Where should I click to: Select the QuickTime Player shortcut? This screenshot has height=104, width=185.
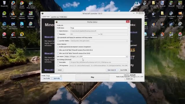pyautogui.click(x=4, y=25)
